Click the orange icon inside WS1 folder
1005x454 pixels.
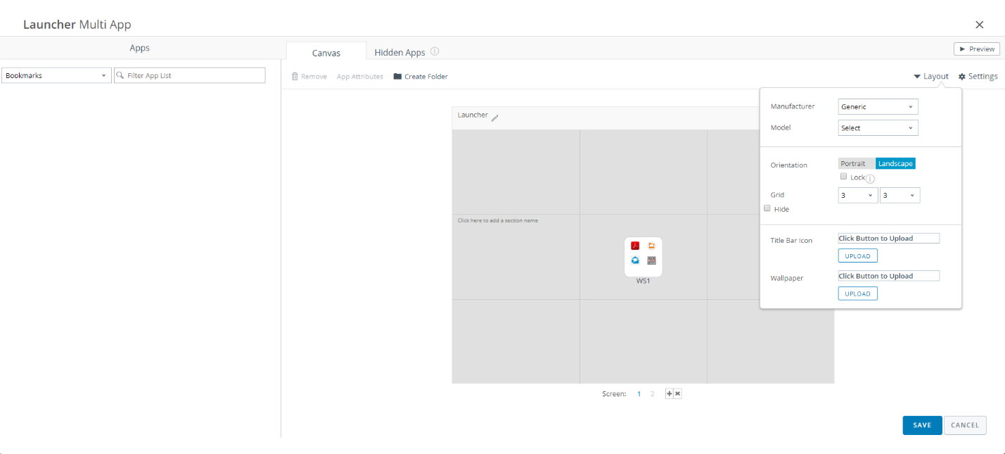(x=652, y=246)
